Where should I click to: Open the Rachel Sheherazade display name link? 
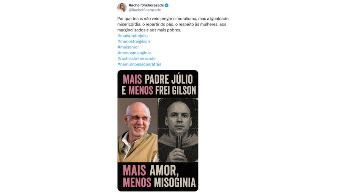146,5
